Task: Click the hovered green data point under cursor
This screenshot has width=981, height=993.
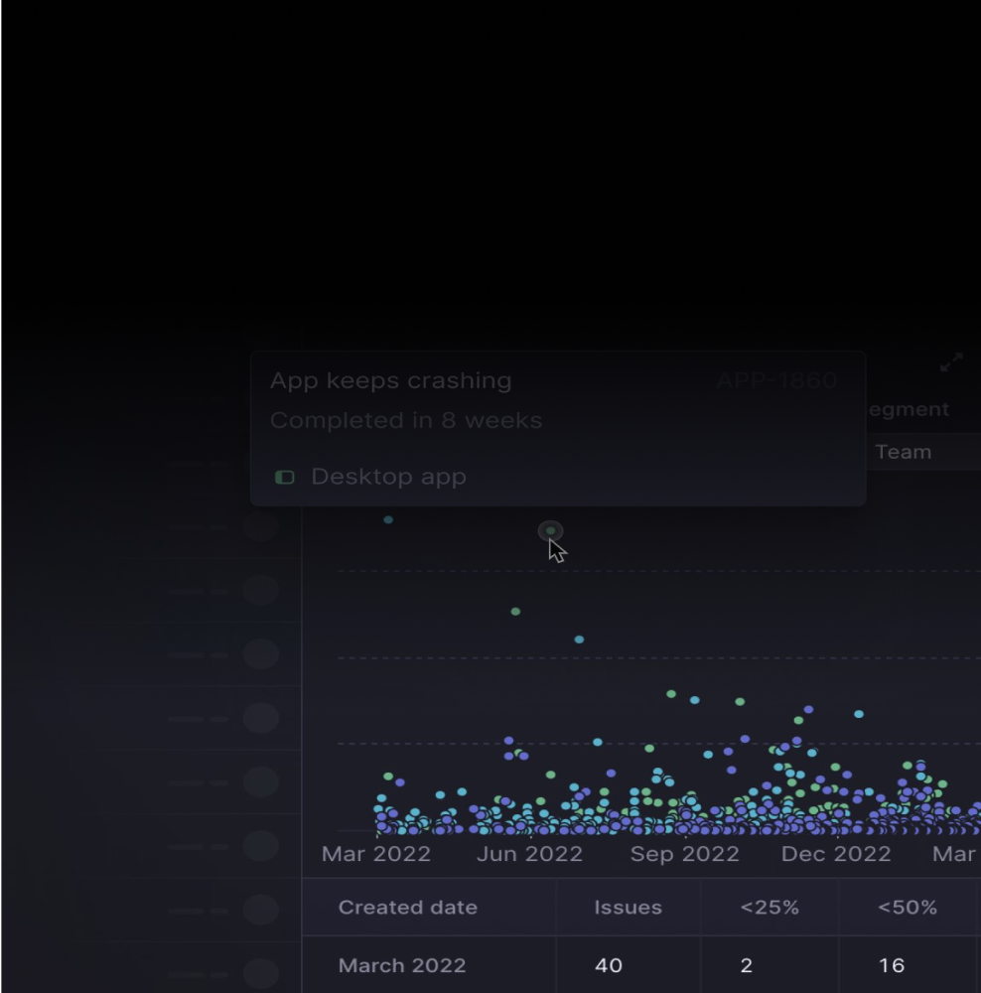Action: (x=550, y=531)
